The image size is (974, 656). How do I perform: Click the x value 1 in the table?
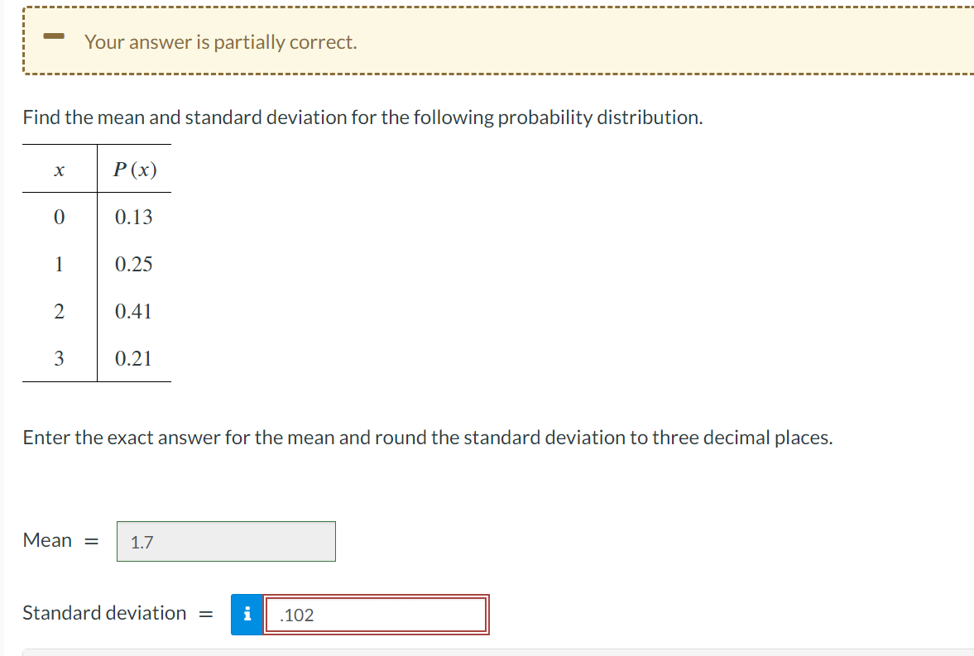click(58, 264)
